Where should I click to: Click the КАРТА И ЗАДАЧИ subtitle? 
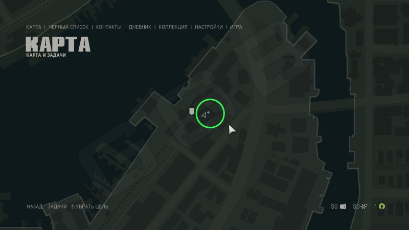tap(46, 55)
